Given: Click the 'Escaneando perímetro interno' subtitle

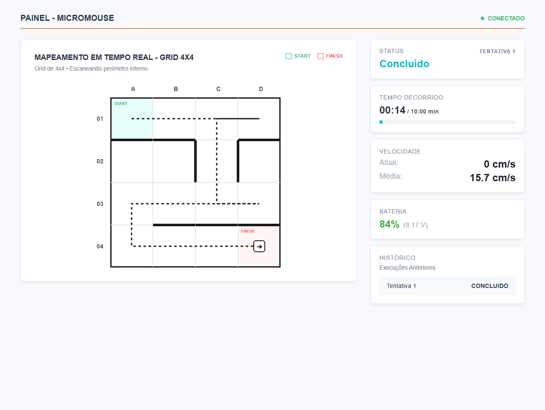Looking at the screenshot, I should tap(109, 68).
